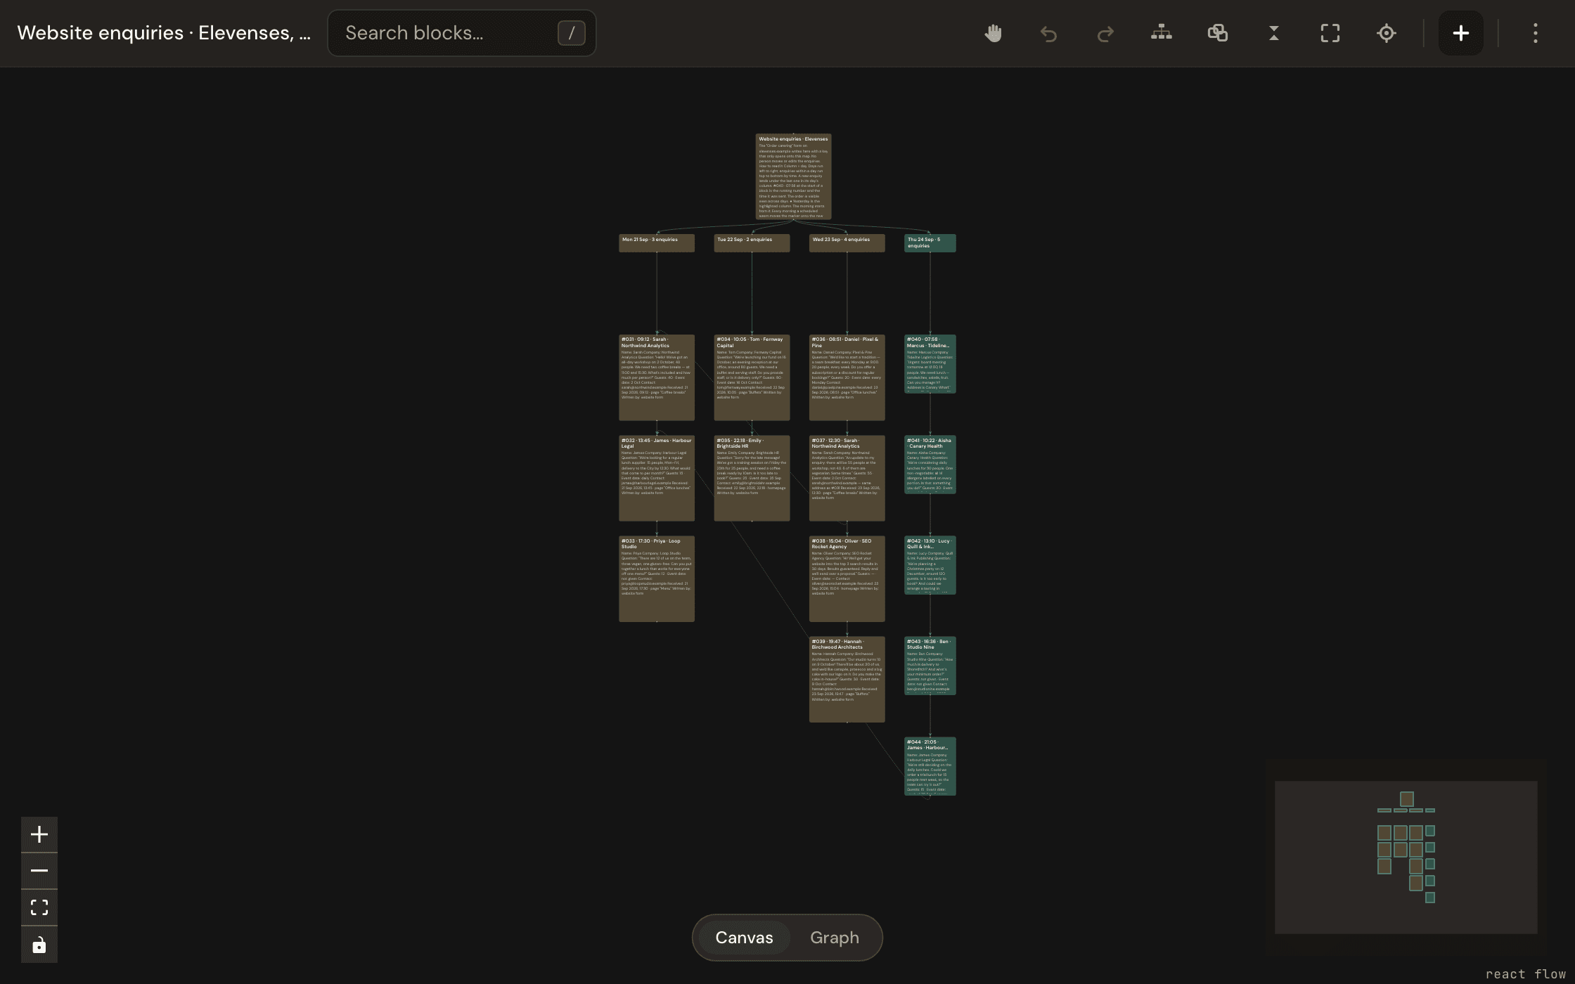Click the redo arrow icon
Screen dimensions: 1575x984
[1105, 33]
